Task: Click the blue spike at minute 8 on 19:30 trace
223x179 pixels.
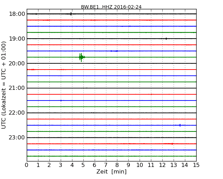Action: [117, 51]
